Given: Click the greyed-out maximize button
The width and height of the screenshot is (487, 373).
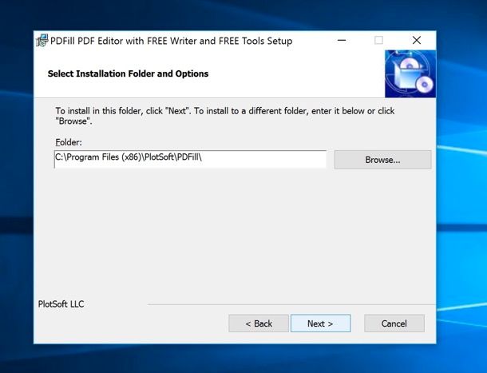Looking at the screenshot, I should tap(379, 41).
